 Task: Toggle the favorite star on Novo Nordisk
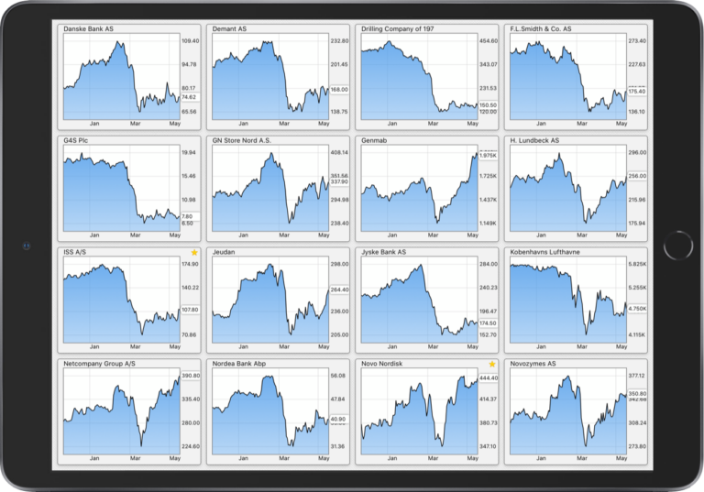(x=492, y=364)
